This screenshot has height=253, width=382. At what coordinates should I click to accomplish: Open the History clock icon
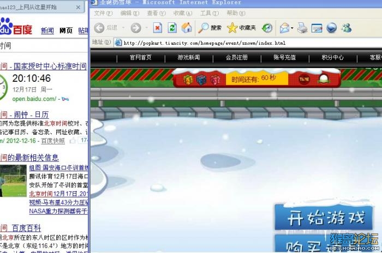pos(267,28)
